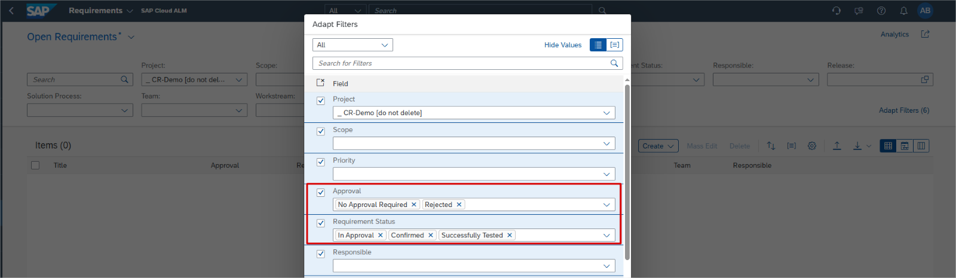956x278 pixels.
Task: Open table settings gear icon
Action: coord(812,146)
